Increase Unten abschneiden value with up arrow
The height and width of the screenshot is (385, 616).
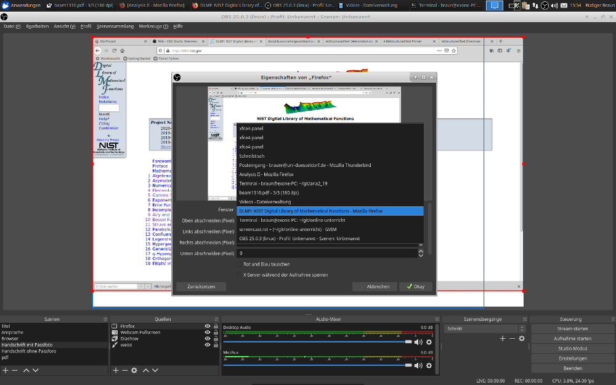421,251
